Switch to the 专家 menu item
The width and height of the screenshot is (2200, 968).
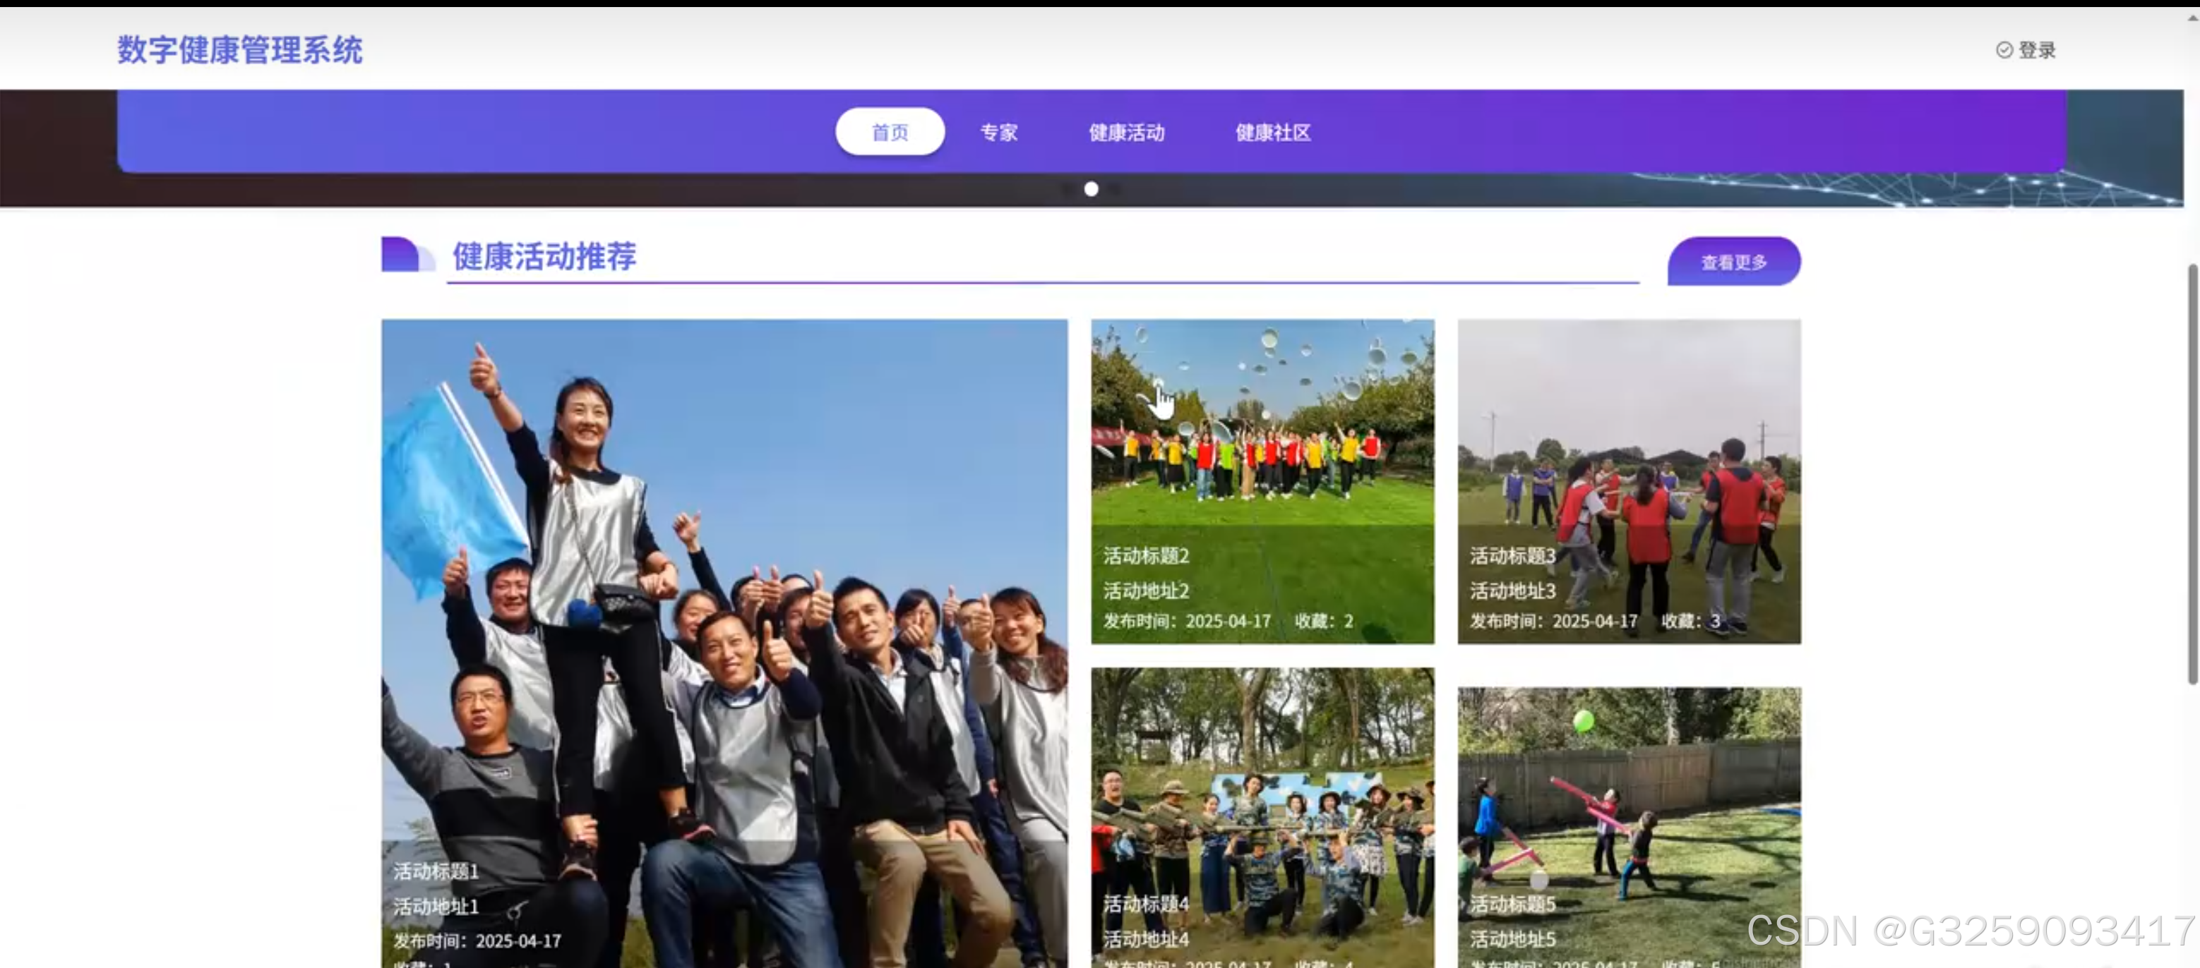[998, 133]
